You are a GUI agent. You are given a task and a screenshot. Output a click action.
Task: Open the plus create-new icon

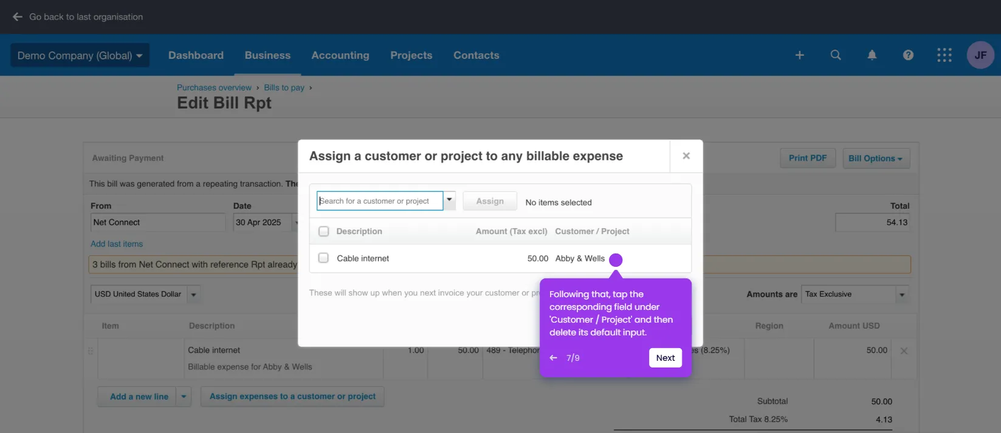(x=800, y=55)
